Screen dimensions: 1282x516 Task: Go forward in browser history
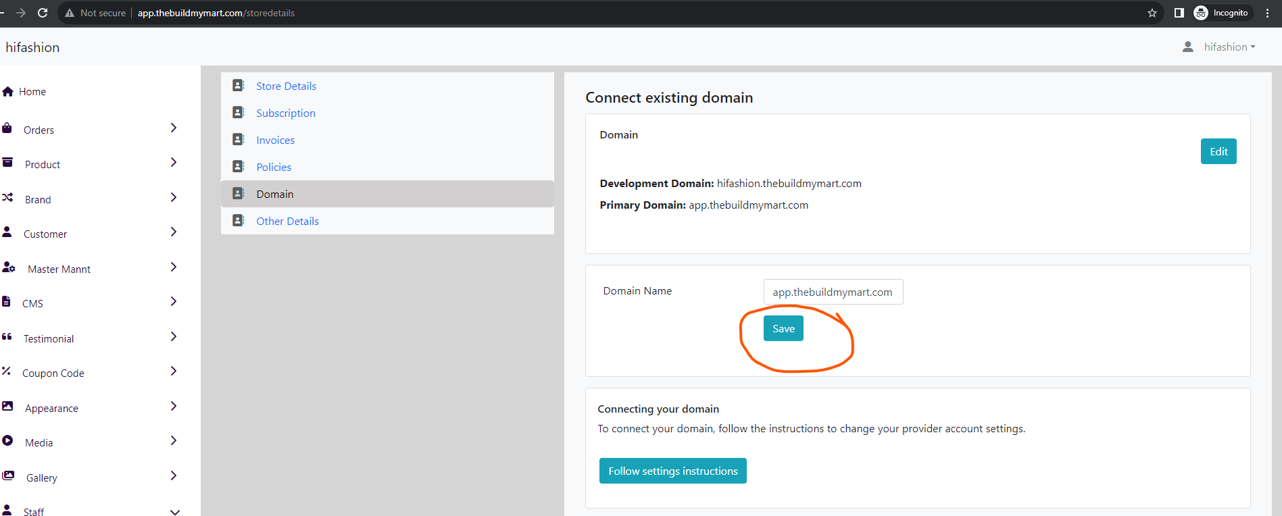tap(20, 13)
